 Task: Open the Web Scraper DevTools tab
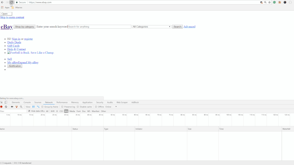tap(122, 103)
